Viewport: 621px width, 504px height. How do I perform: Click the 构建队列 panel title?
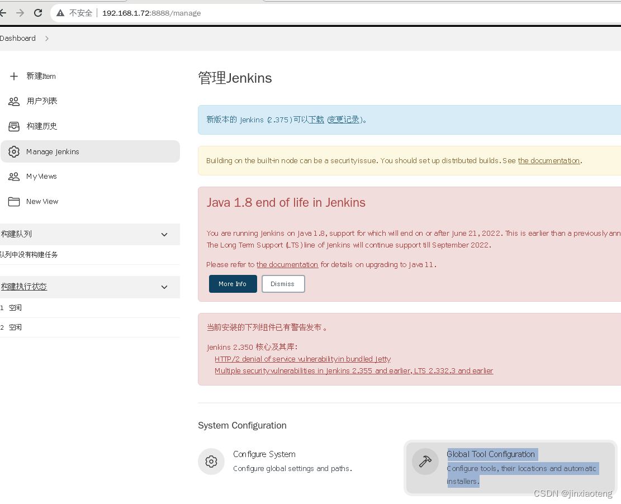click(16, 234)
